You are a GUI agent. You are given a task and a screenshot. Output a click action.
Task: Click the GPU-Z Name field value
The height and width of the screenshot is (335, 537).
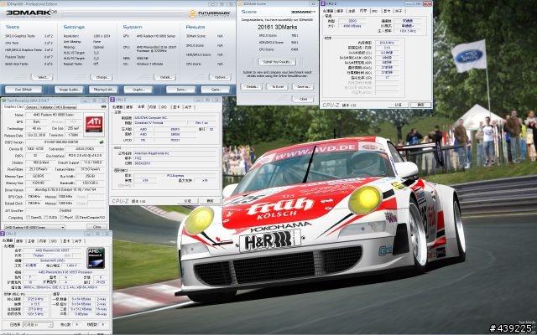coord(53,115)
